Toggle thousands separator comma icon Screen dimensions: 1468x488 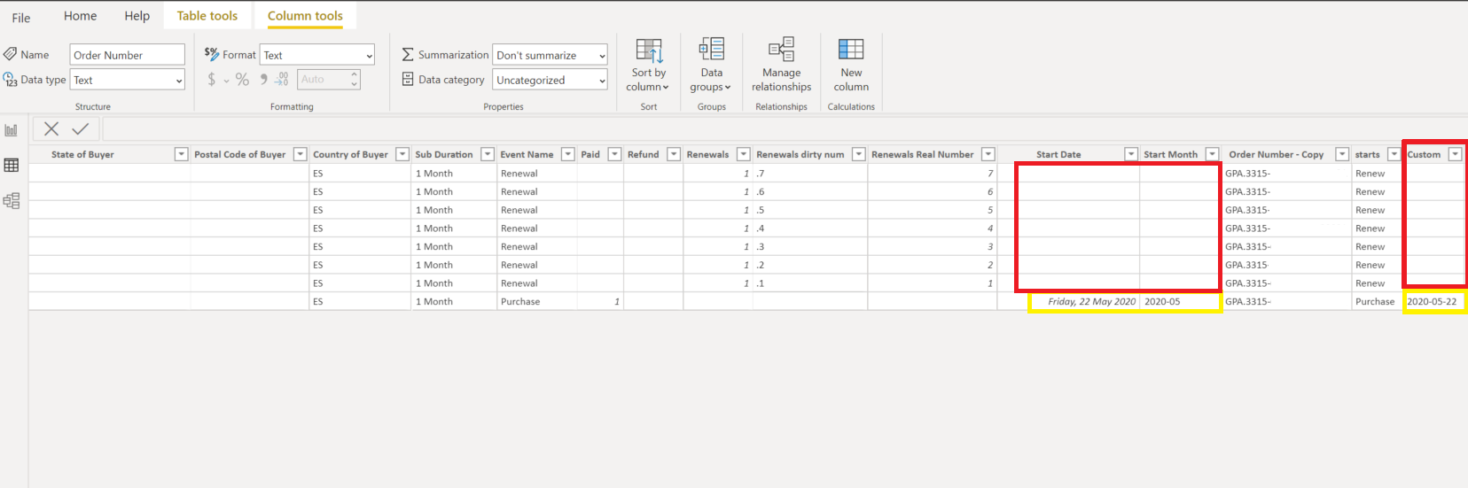tap(263, 80)
